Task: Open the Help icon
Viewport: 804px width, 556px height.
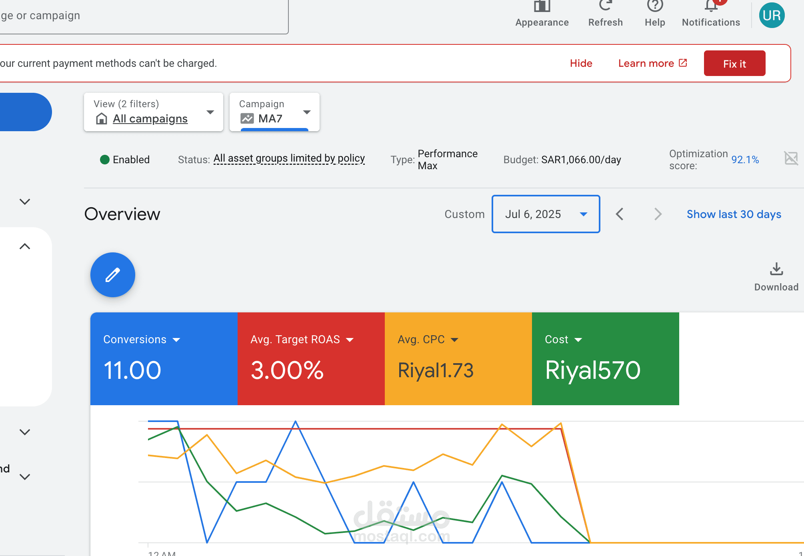Action: [655, 6]
